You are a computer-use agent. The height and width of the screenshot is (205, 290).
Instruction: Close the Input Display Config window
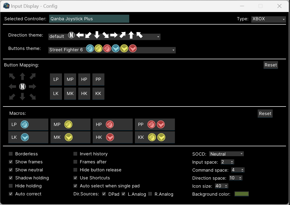tap(280, 6)
